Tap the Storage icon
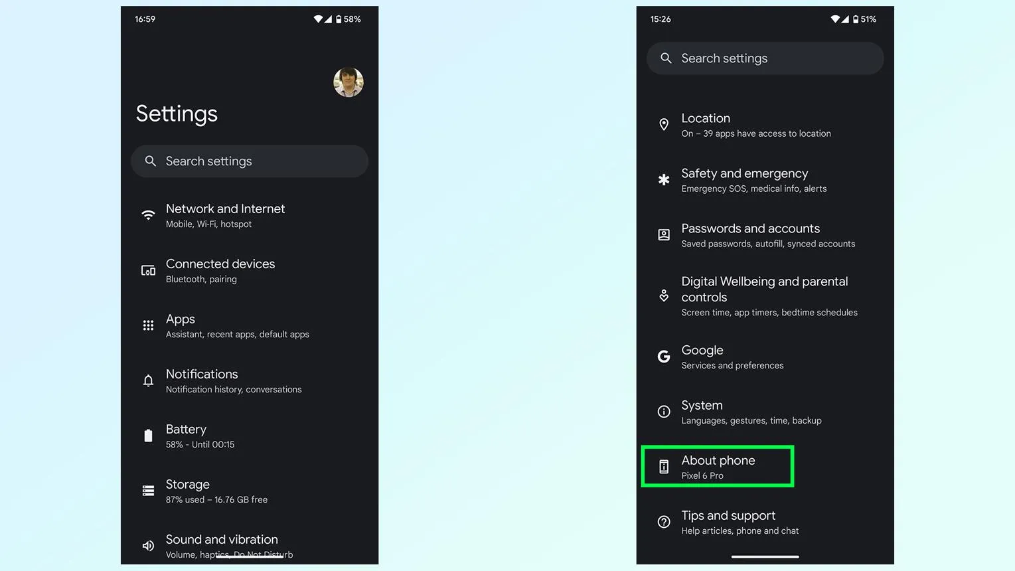The width and height of the screenshot is (1015, 571). pyautogui.click(x=148, y=491)
